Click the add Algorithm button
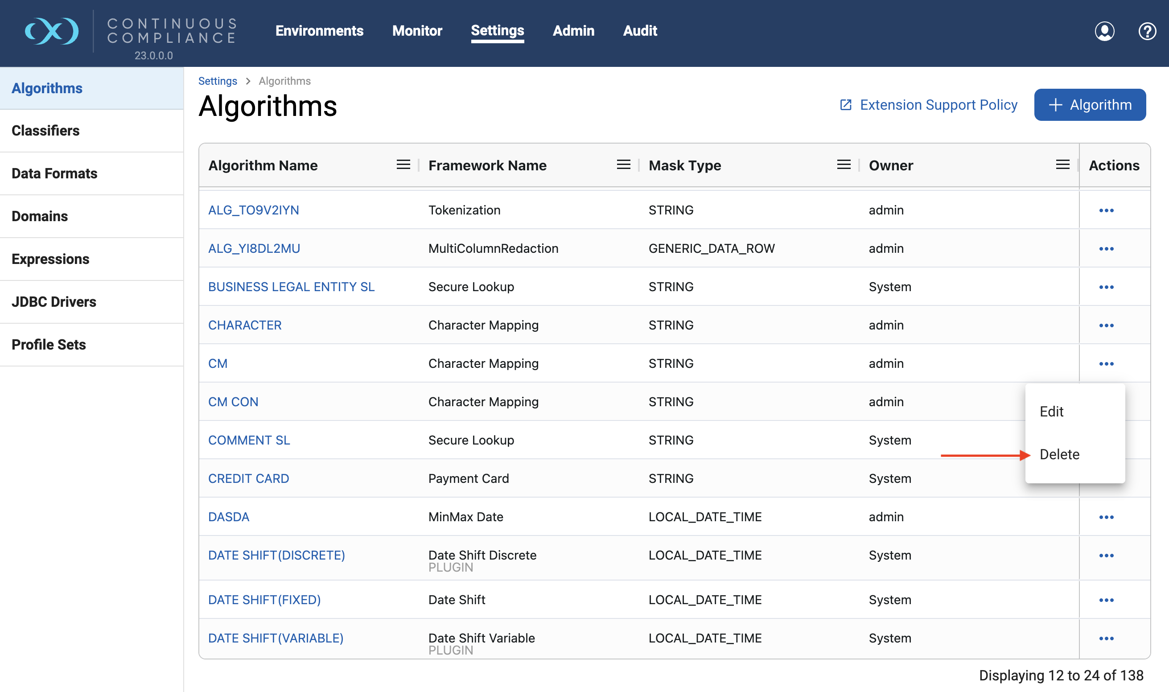This screenshot has height=692, width=1169. tap(1089, 105)
